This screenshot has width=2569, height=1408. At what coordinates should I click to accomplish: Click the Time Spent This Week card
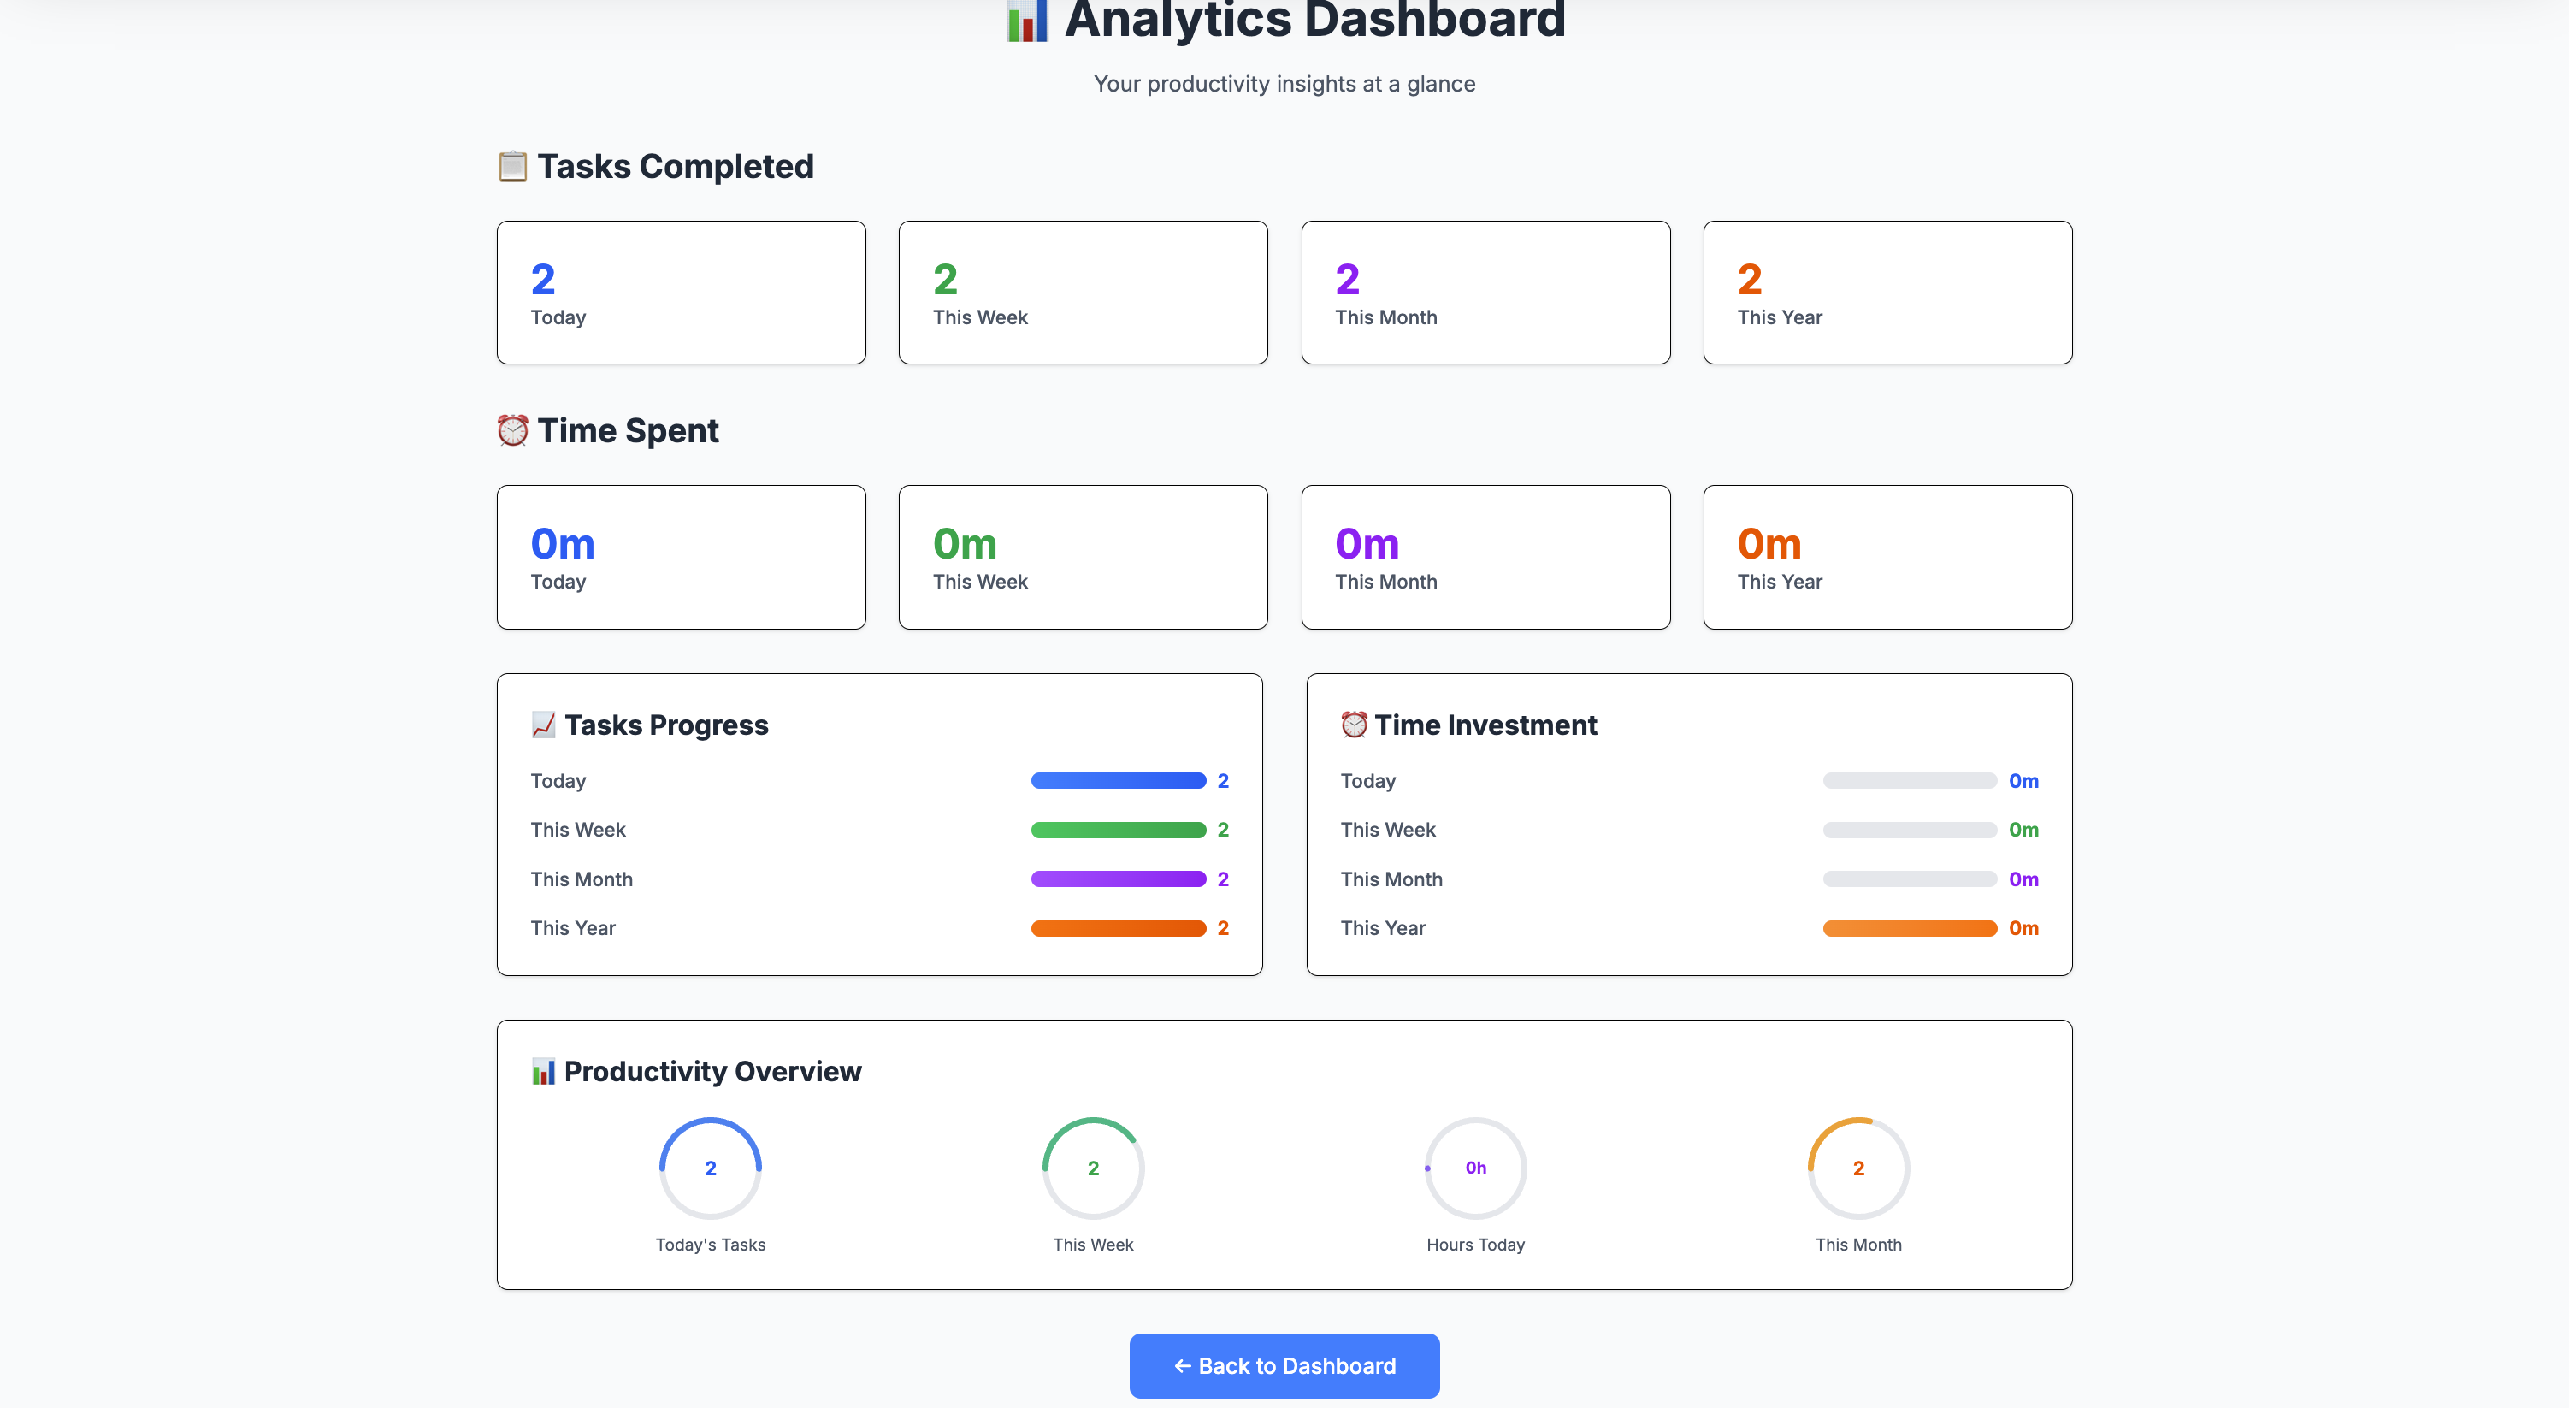tap(1083, 557)
